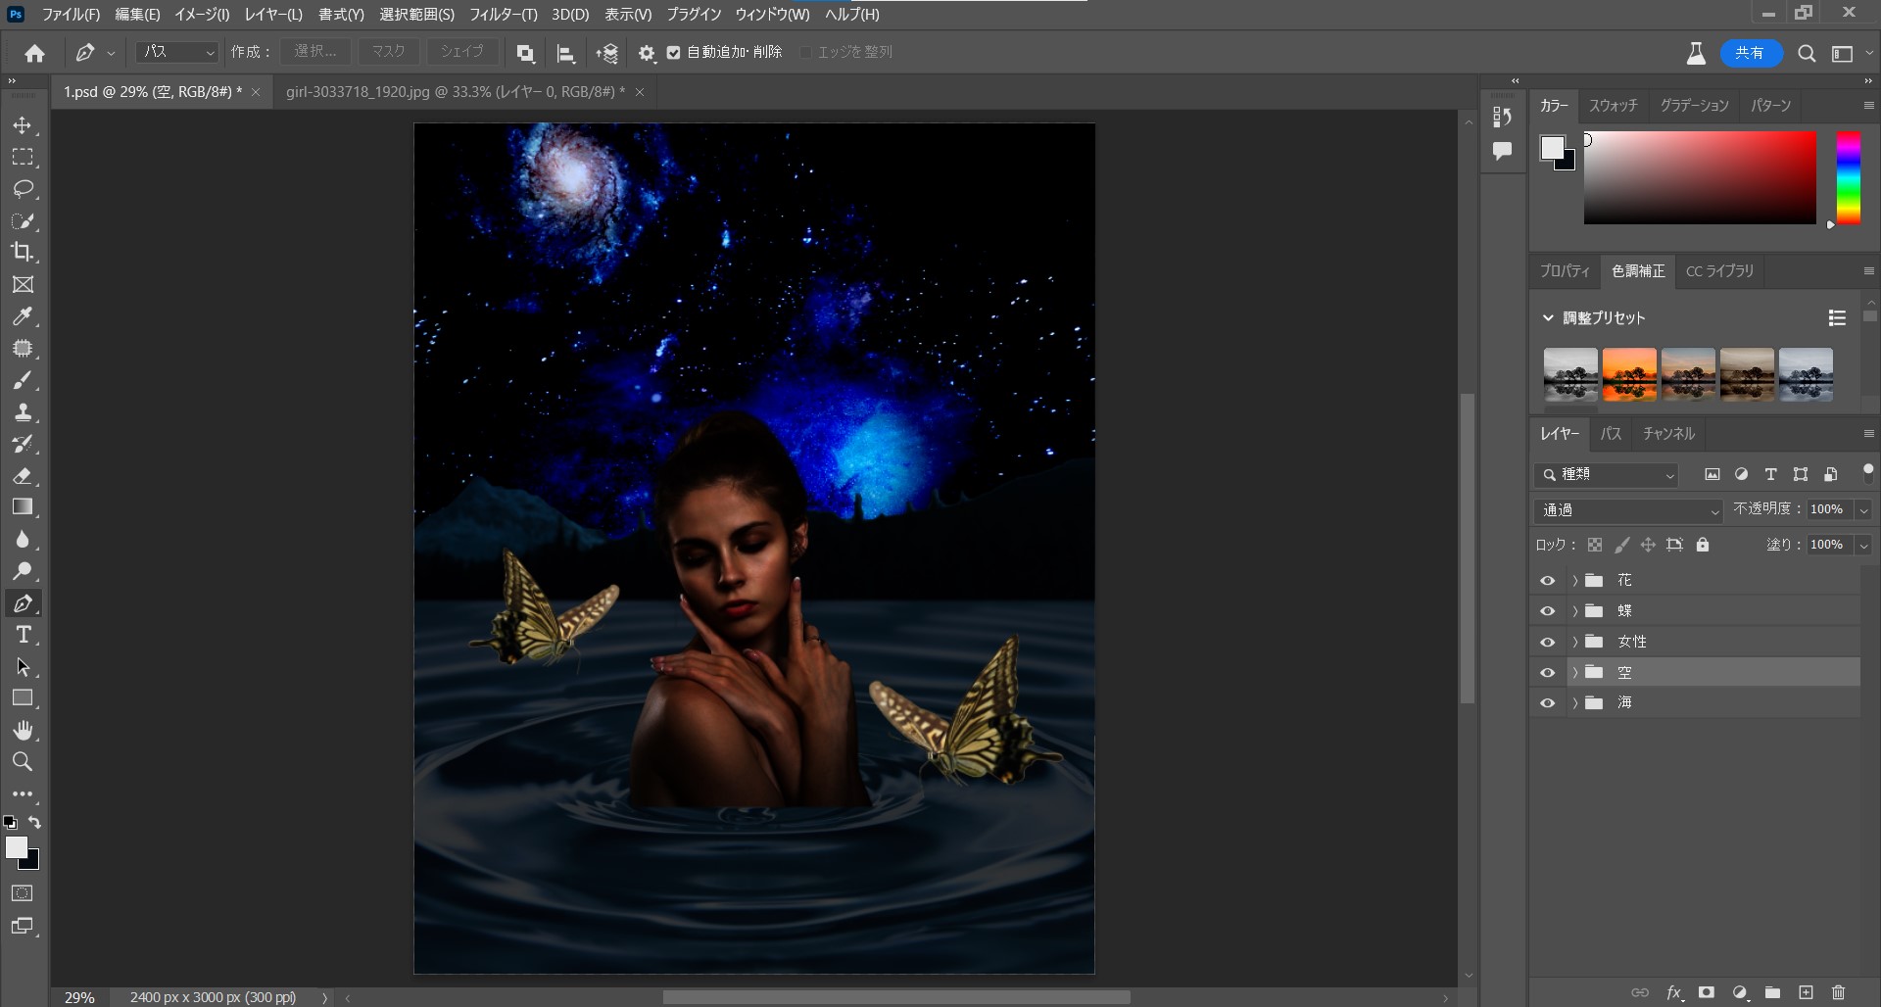Image resolution: width=1881 pixels, height=1007 pixels.
Task: Select the Eyedropper tool
Action: point(23,316)
